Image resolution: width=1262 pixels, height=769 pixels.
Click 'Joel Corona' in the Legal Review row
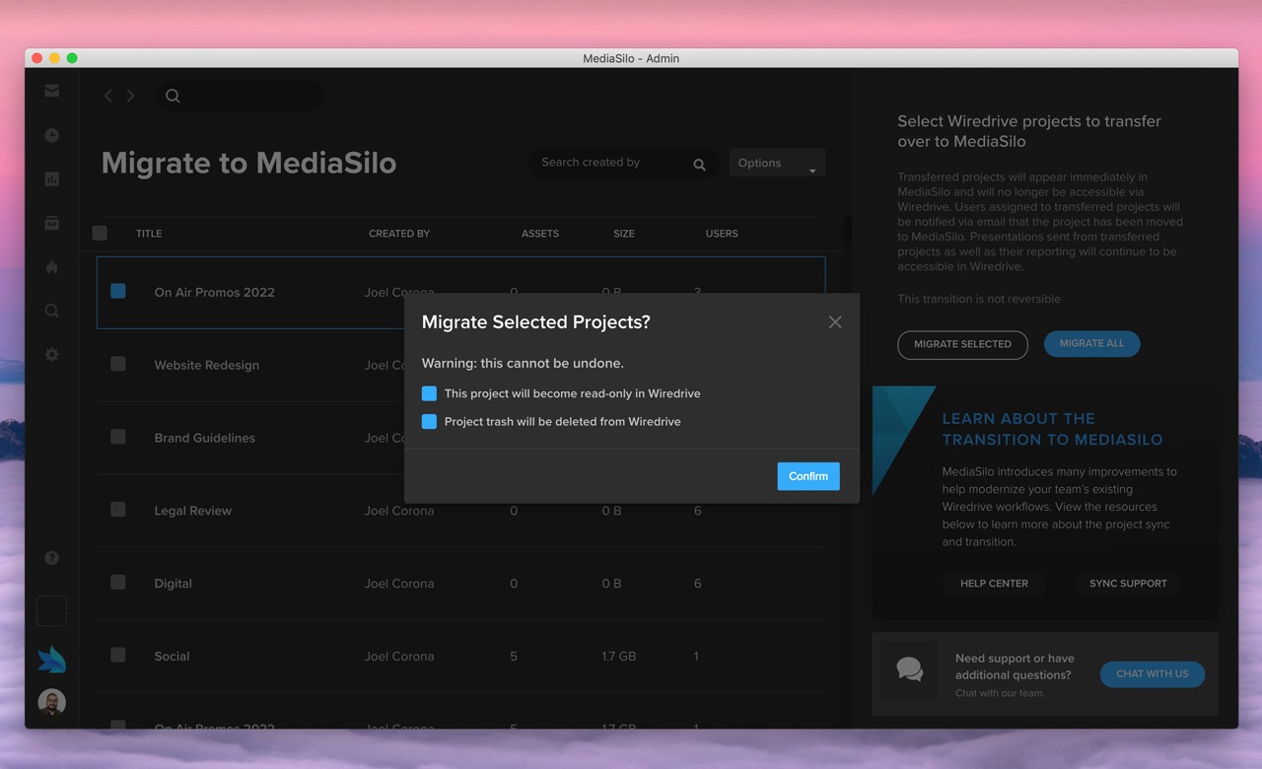pos(399,511)
